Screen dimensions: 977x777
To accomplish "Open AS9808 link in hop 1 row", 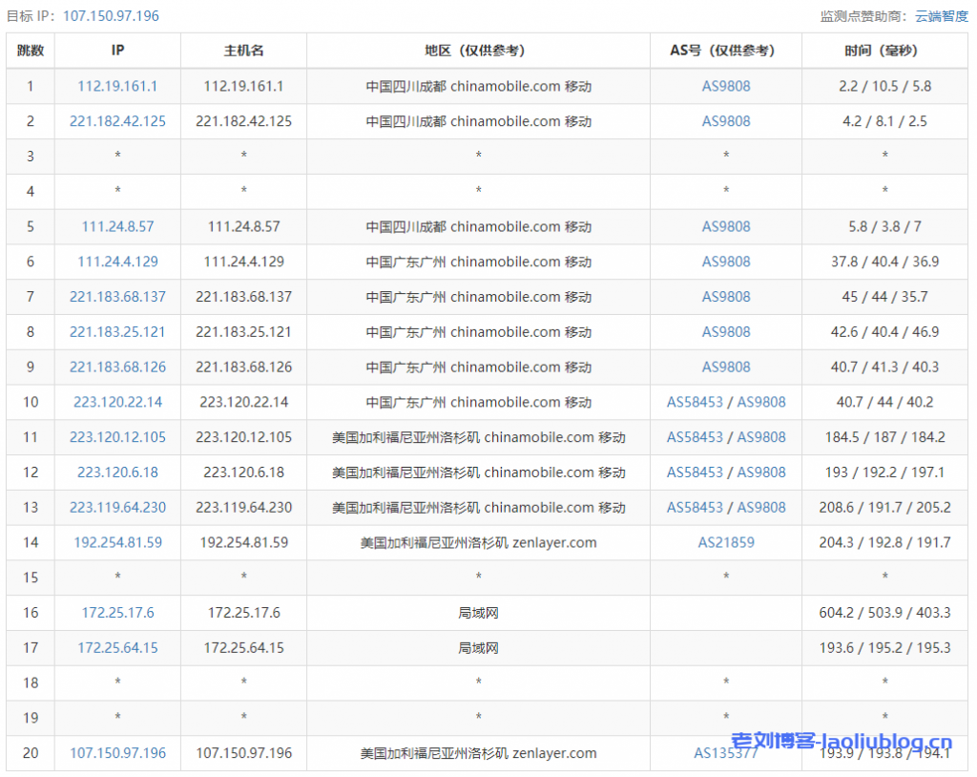I will pos(726,86).
